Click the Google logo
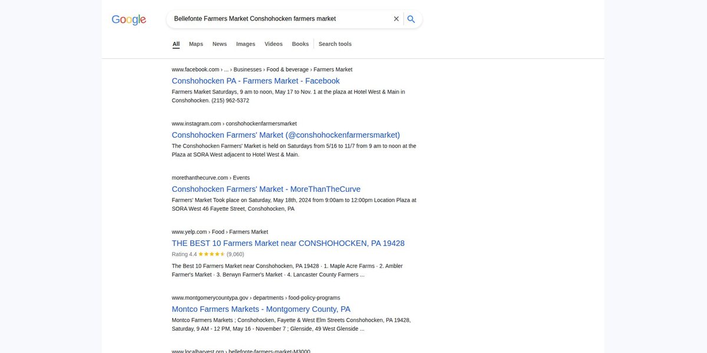 (128, 19)
